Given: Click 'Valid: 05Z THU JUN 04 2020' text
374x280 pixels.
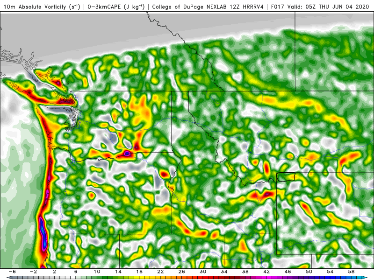Looking at the screenshot, I should (328, 7).
